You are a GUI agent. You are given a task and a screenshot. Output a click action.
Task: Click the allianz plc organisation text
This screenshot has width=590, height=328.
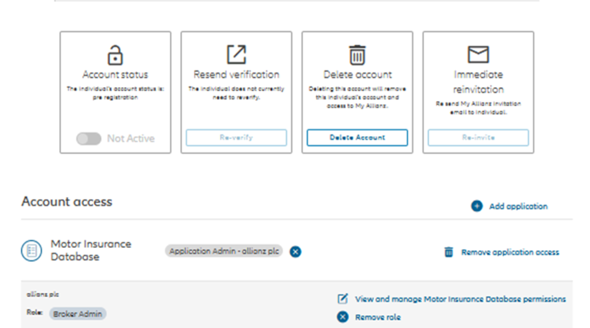point(43,294)
